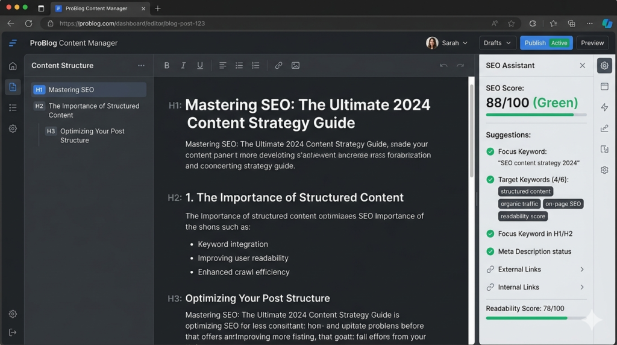This screenshot has height=345, width=617.
Task: Apply italic formatting
Action: click(x=183, y=65)
